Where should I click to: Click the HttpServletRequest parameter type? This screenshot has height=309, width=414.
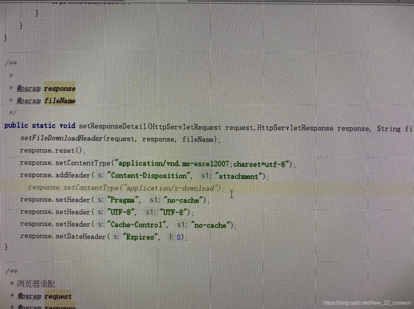click(186, 127)
